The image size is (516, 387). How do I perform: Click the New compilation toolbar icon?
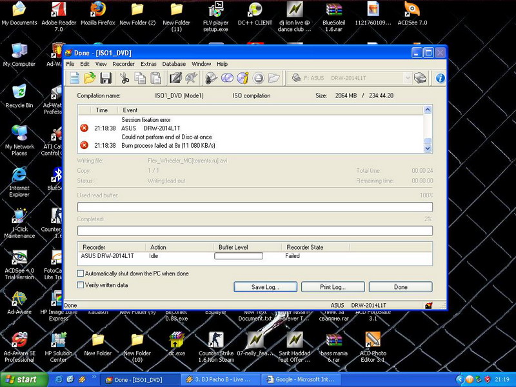point(75,78)
